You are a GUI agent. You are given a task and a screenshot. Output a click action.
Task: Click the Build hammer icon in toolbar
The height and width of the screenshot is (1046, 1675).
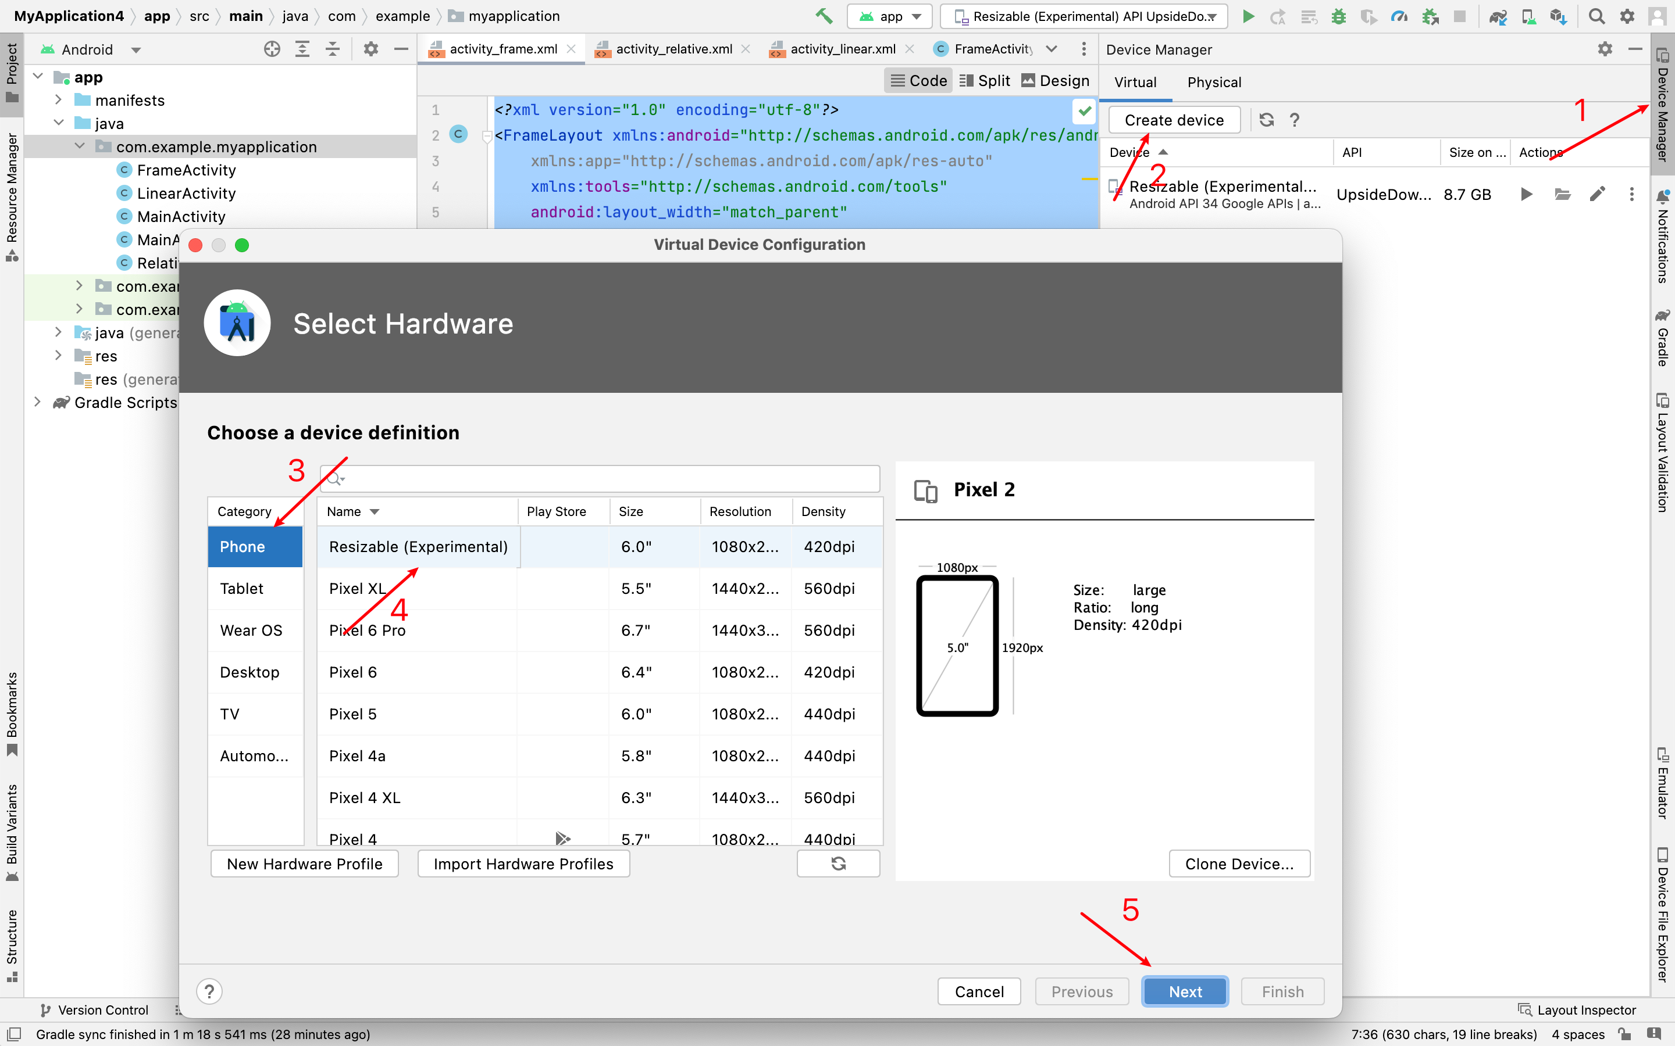(824, 16)
